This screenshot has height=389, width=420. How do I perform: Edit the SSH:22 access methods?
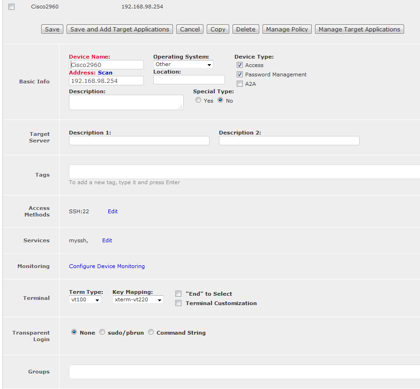point(112,211)
